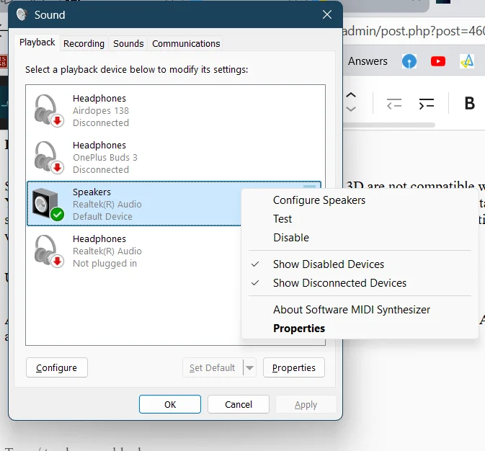Click the blue circular bookmark icon in browser

tap(409, 61)
